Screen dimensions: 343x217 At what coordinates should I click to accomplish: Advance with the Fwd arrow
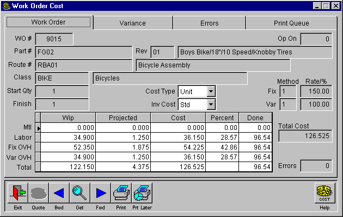(100, 193)
